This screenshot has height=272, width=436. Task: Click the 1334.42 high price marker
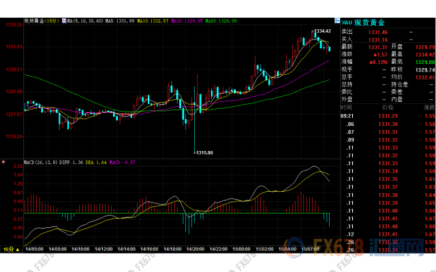click(x=322, y=31)
